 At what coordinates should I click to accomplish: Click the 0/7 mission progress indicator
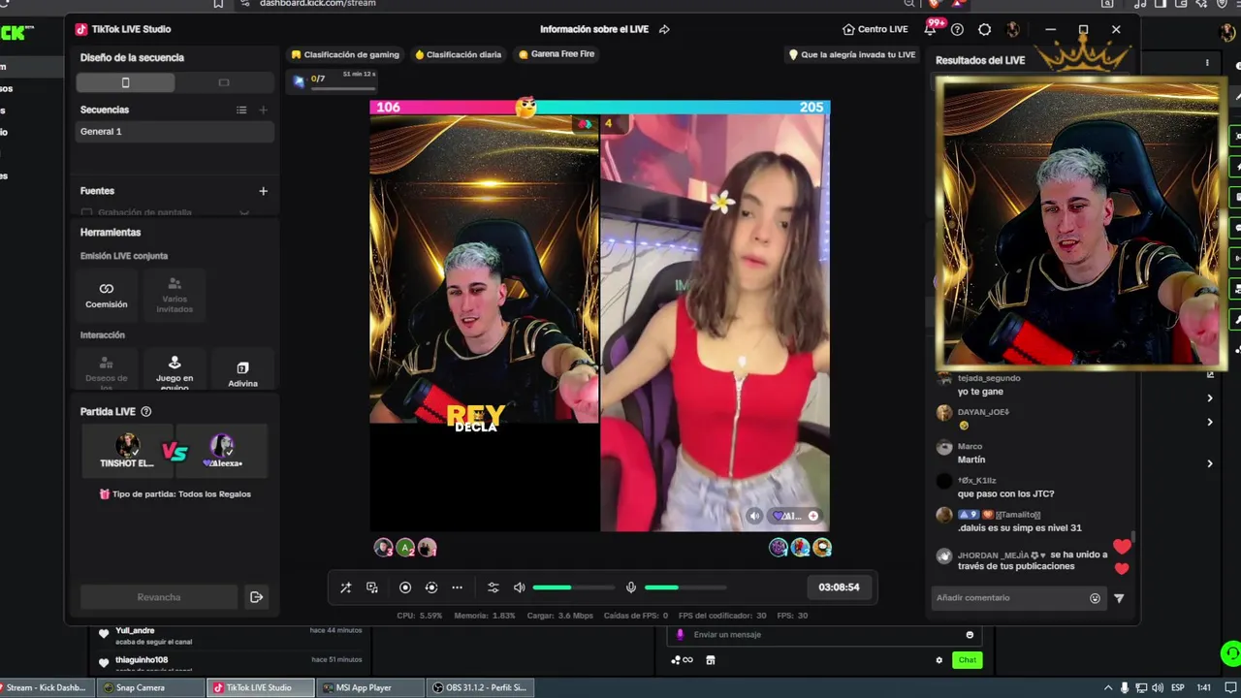(333, 79)
